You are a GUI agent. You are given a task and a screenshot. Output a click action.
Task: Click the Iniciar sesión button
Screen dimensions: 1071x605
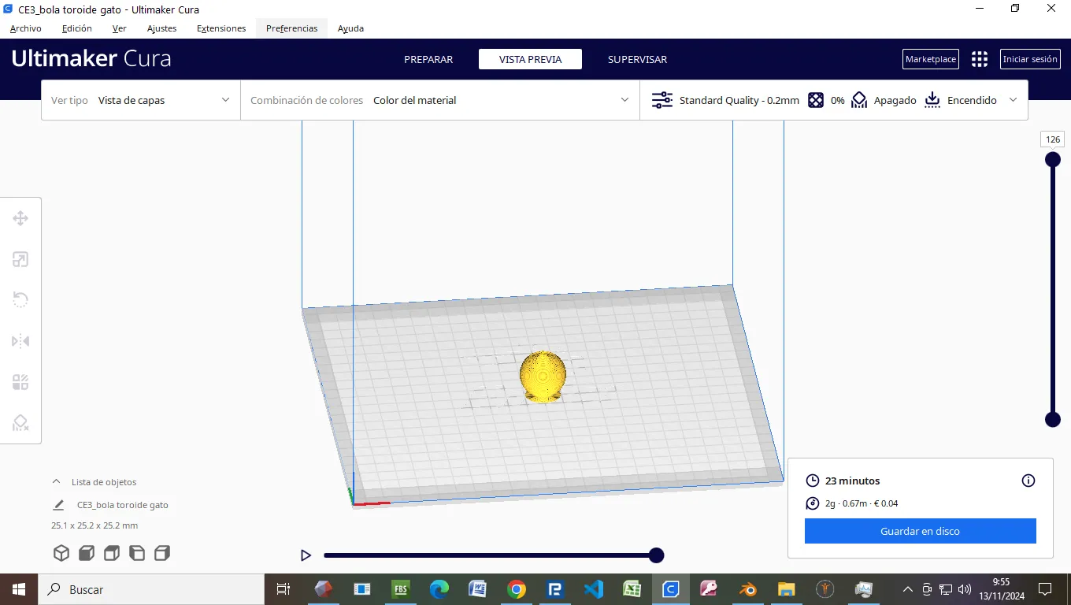coord(1030,59)
